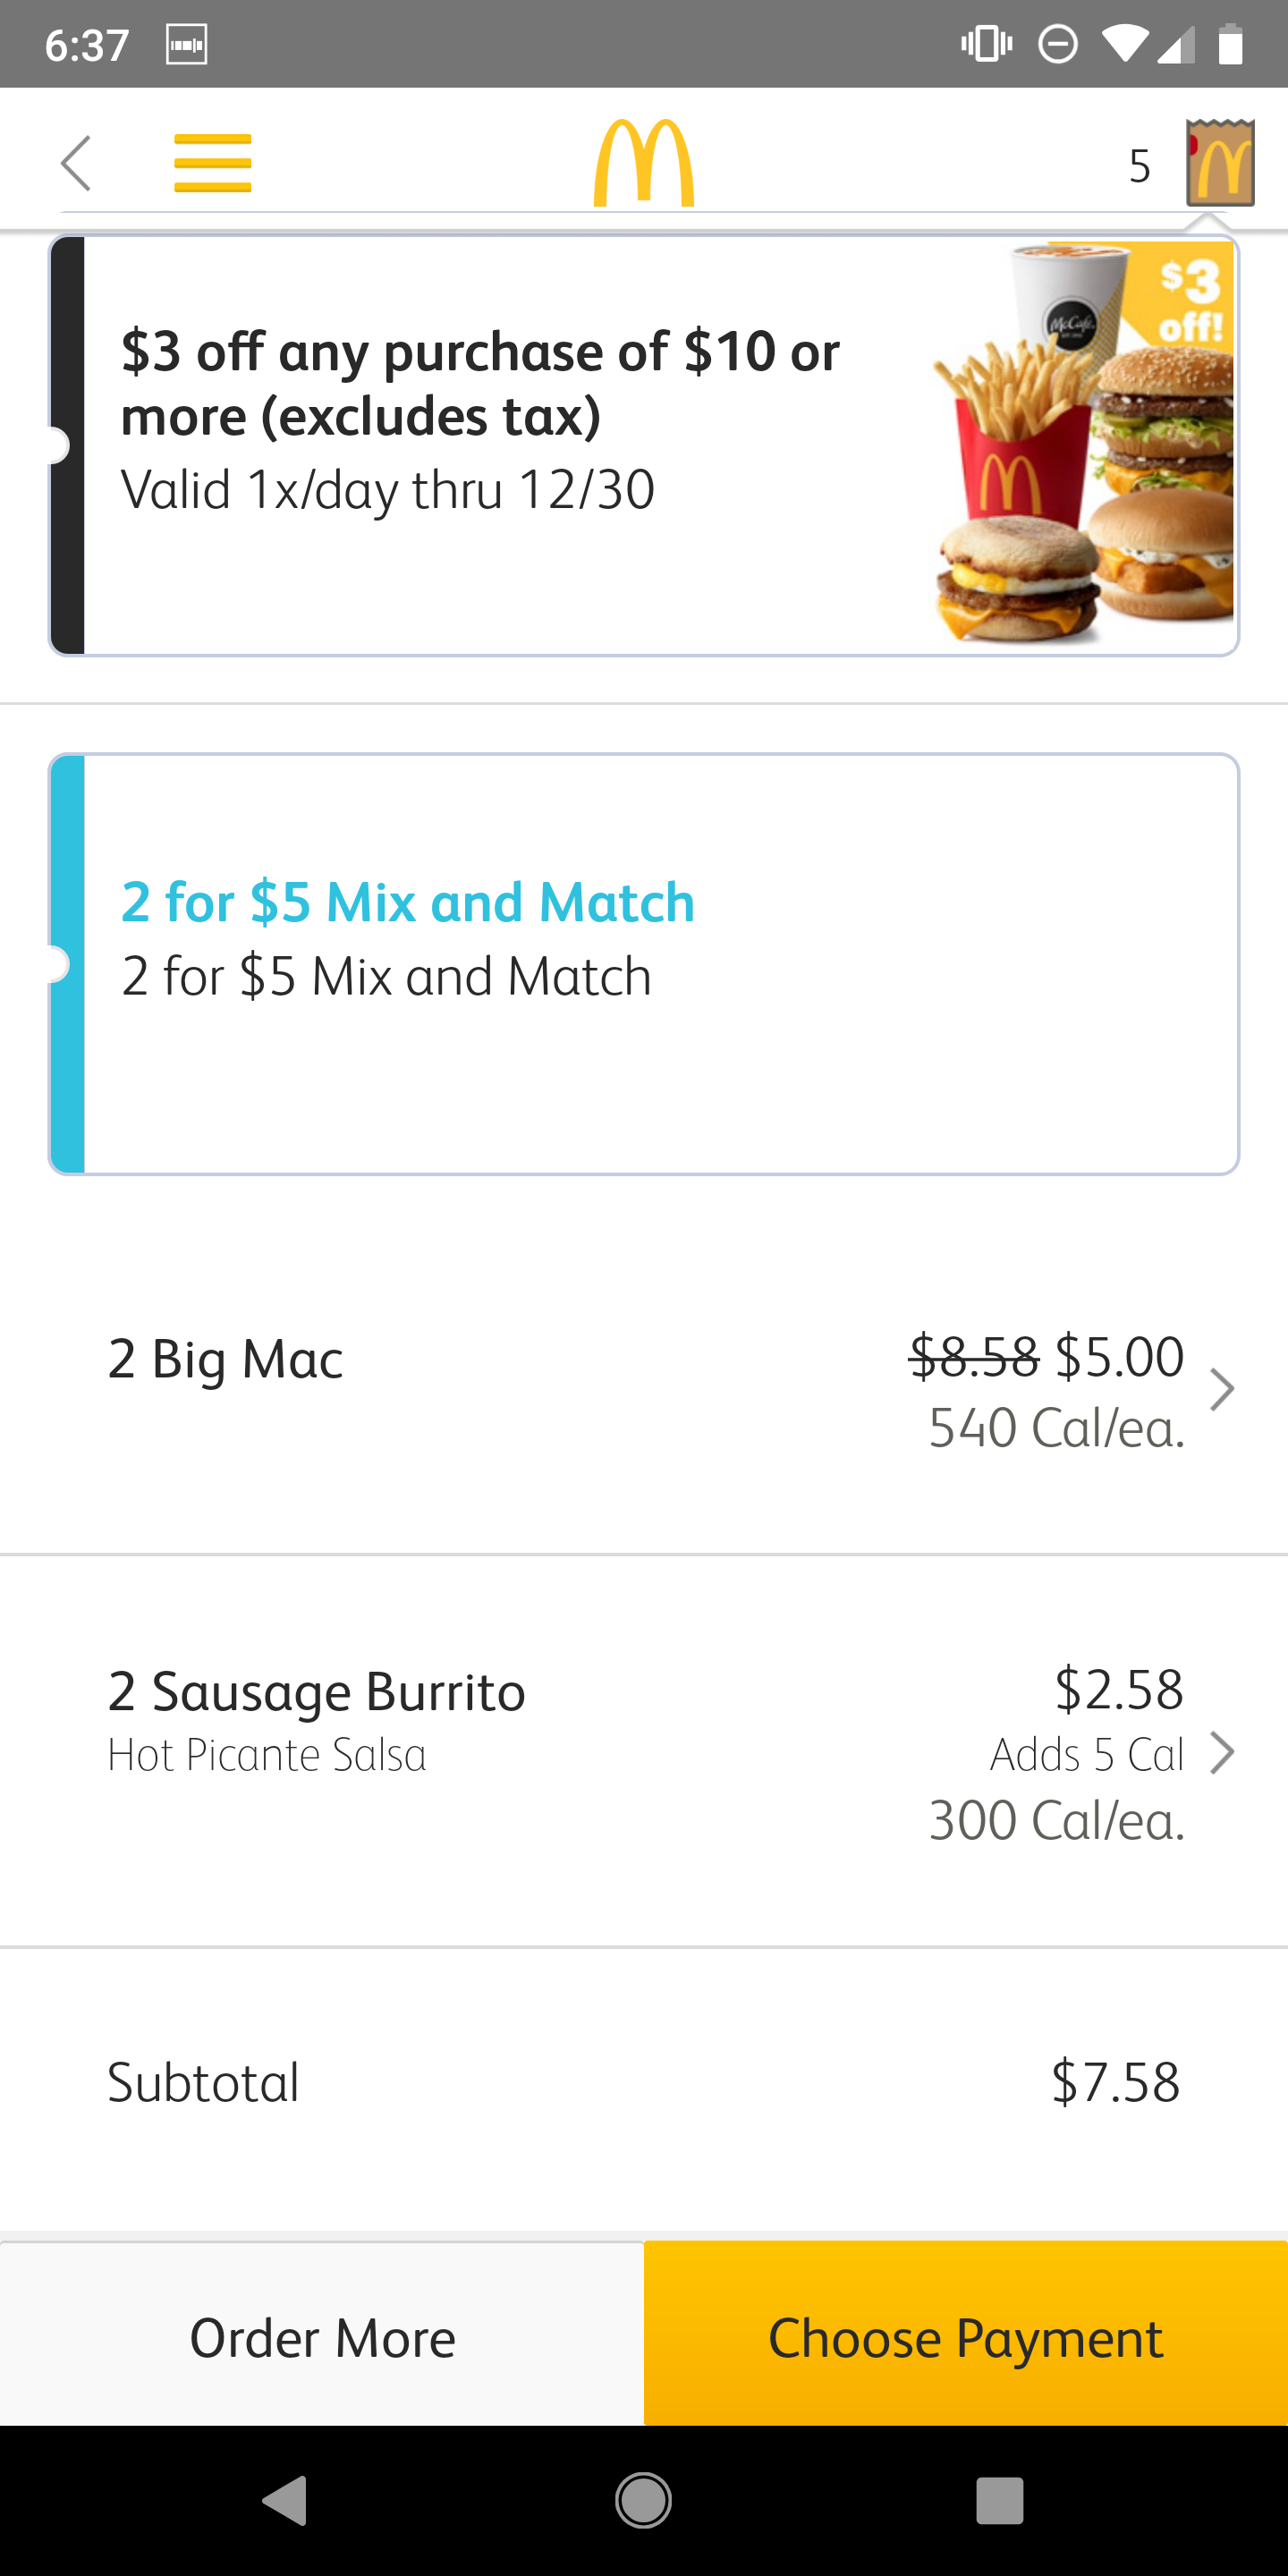Expand the Sausage Burrito item chevron
Image resolution: width=1288 pixels, height=2576 pixels.
tap(1221, 1752)
